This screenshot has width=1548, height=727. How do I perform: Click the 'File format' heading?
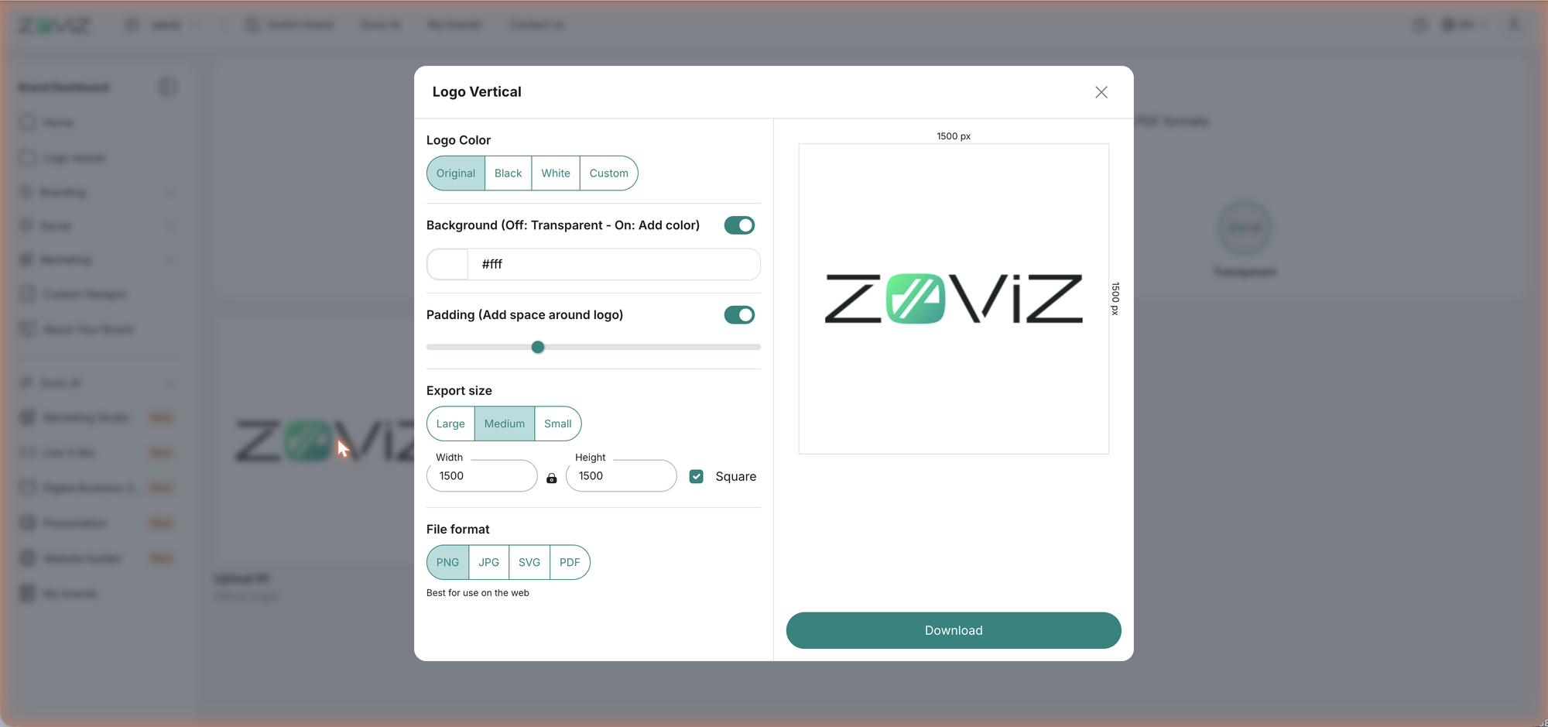pyautogui.click(x=458, y=530)
